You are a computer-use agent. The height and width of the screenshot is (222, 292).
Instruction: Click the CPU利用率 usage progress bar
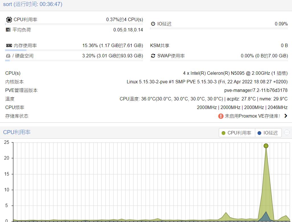(x=74, y=24)
